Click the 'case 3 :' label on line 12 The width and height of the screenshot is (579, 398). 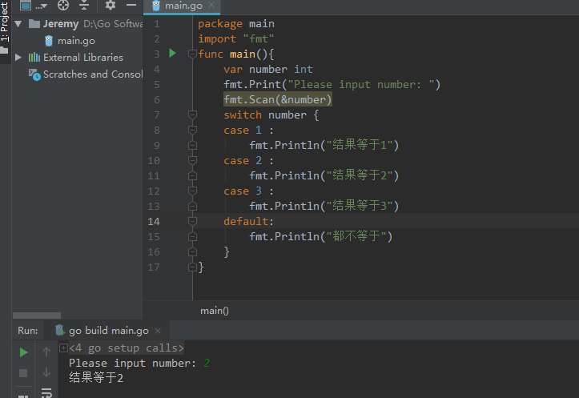tap(248, 191)
